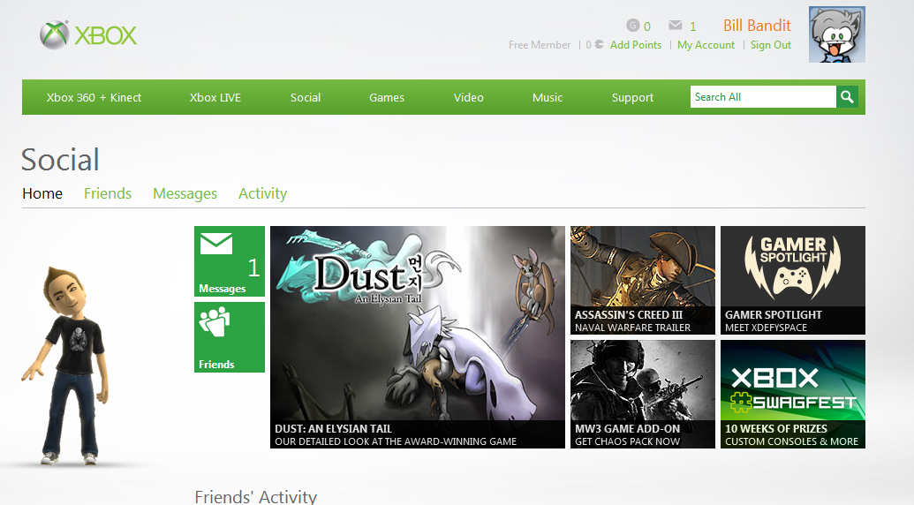The height and width of the screenshot is (505, 914).
Task: Click the Sign Out link
Action: [771, 45]
